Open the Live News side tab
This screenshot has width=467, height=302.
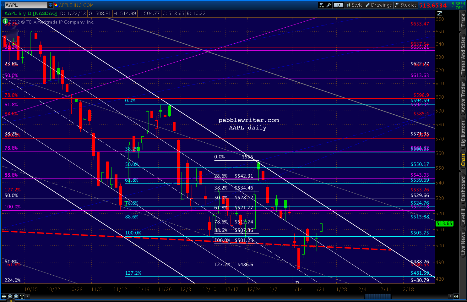pyautogui.click(x=463, y=243)
